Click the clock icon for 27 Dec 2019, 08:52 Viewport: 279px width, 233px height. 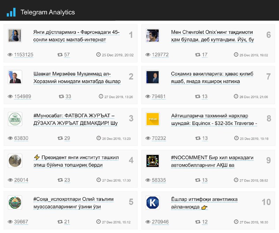click(x=236, y=180)
